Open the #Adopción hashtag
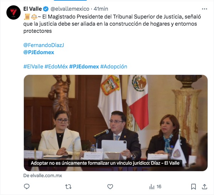The width and height of the screenshot is (214, 195). (x=114, y=67)
